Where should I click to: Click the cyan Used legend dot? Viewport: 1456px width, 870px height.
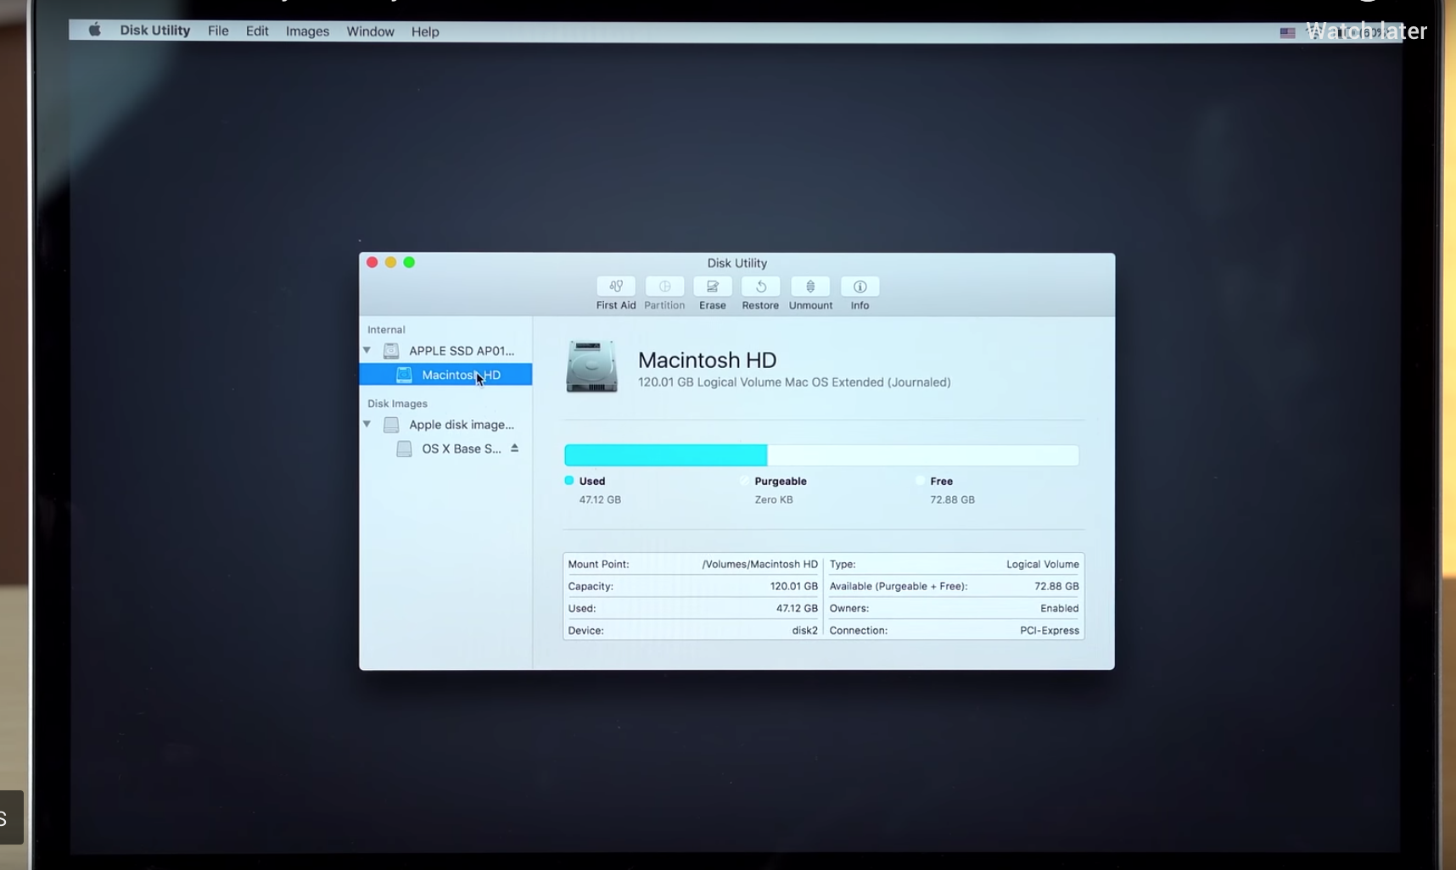(569, 480)
